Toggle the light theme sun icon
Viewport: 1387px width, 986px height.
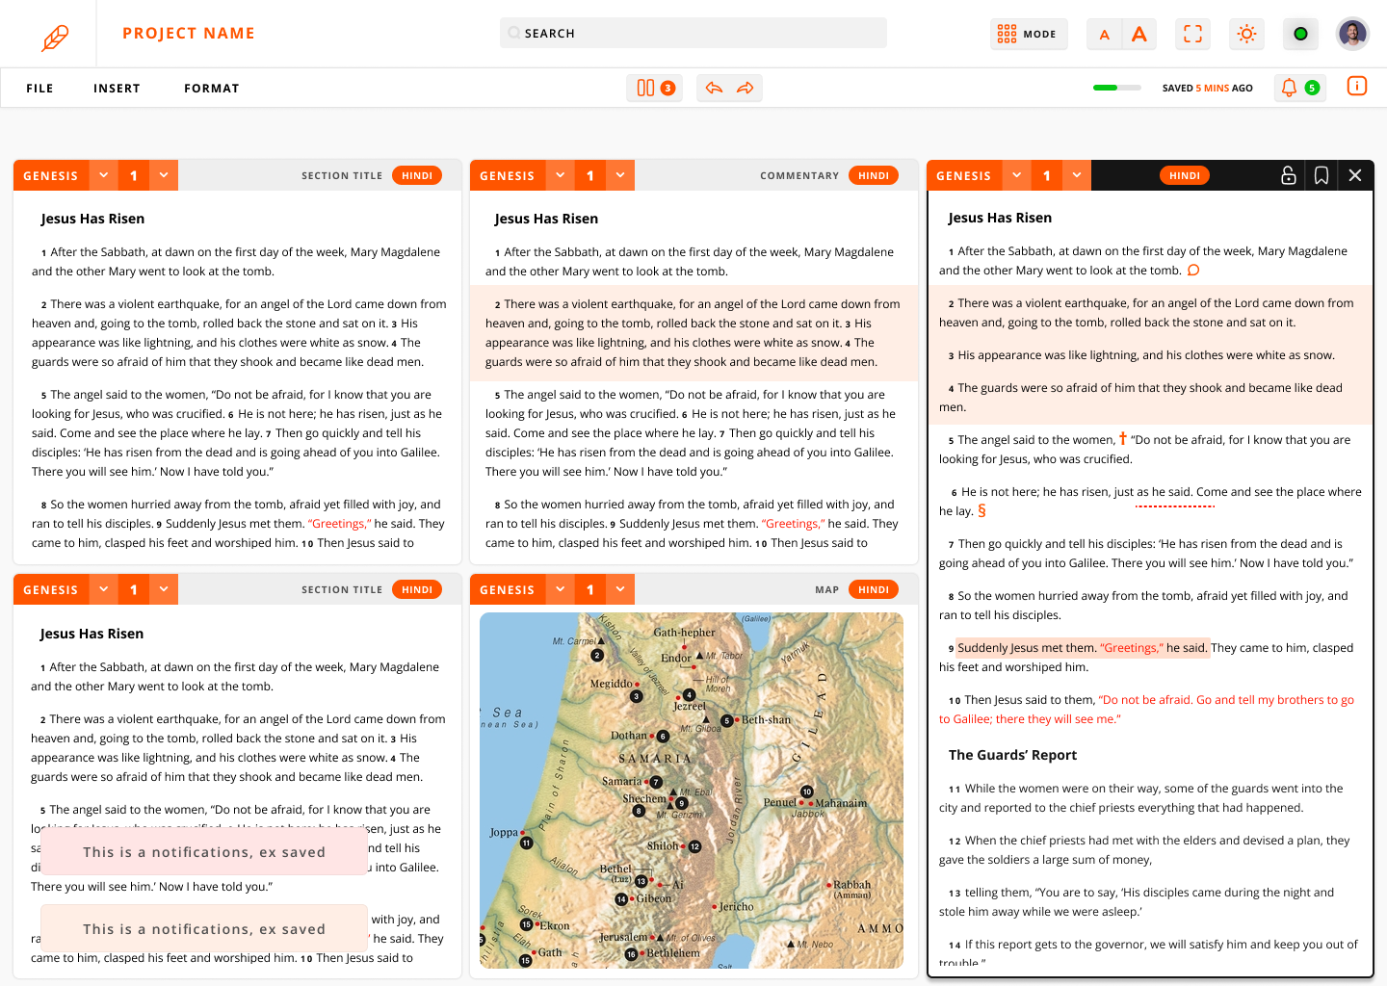[x=1246, y=34]
